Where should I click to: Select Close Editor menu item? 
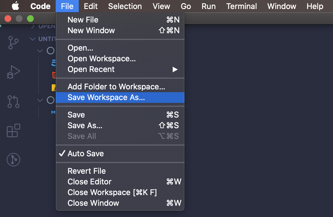pyautogui.click(x=120, y=182)
